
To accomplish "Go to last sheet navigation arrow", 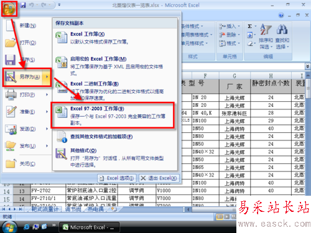I will point(21,209).
